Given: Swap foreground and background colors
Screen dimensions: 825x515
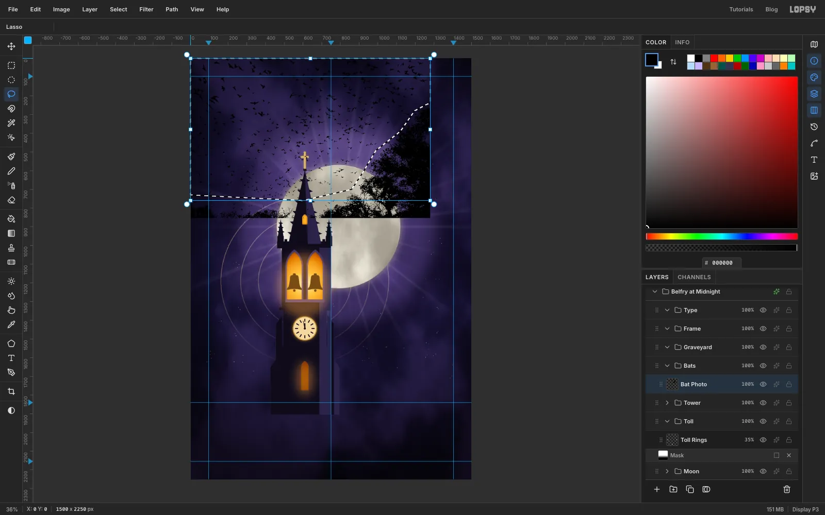Looking at the screenshot, I should pos(673,62).
